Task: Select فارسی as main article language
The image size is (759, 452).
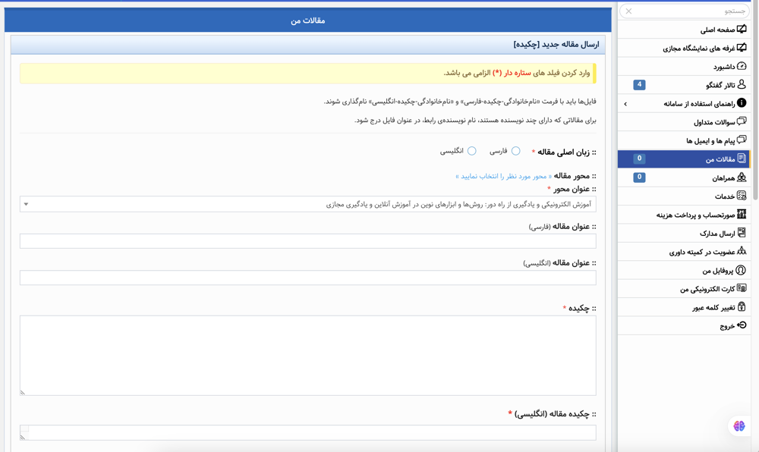Action: (515, 151)
